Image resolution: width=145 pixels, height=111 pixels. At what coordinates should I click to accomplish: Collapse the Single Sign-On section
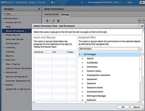click(x=4, y=35)
